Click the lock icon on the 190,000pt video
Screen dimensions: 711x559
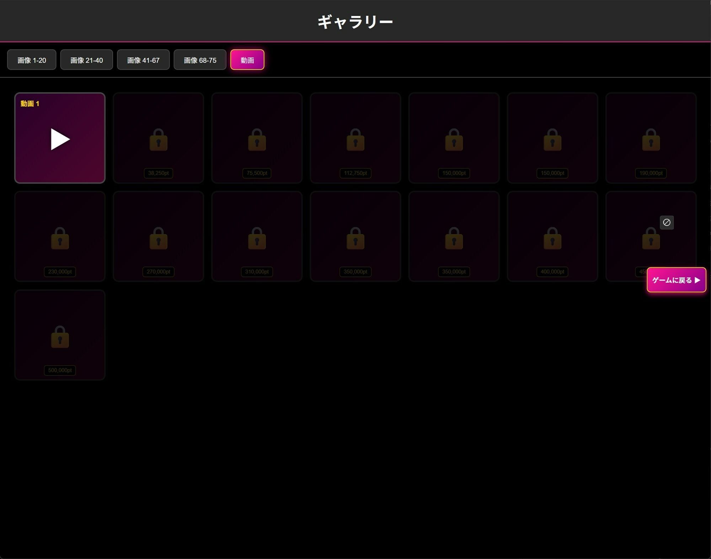651,140
